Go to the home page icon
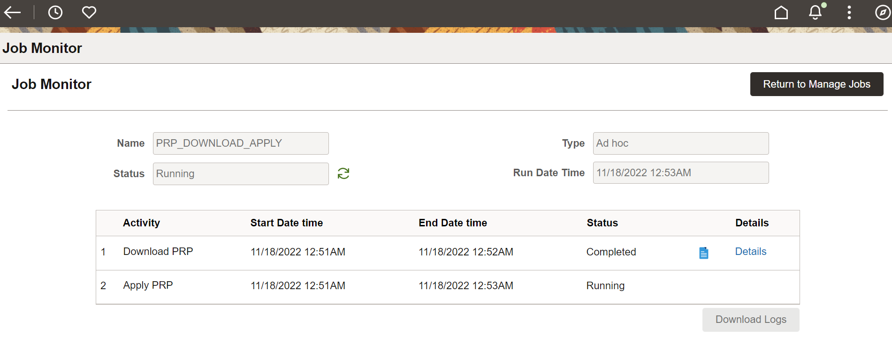 pyautogui.click(x=781, y=13)
